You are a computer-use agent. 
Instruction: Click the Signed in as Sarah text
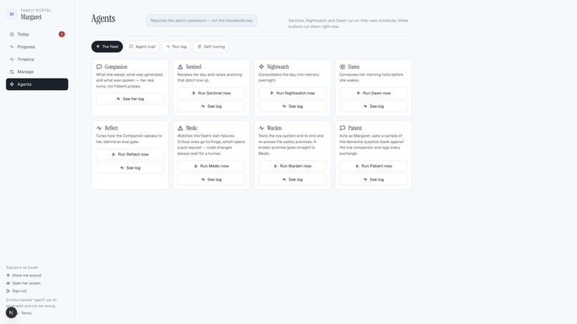21,267
